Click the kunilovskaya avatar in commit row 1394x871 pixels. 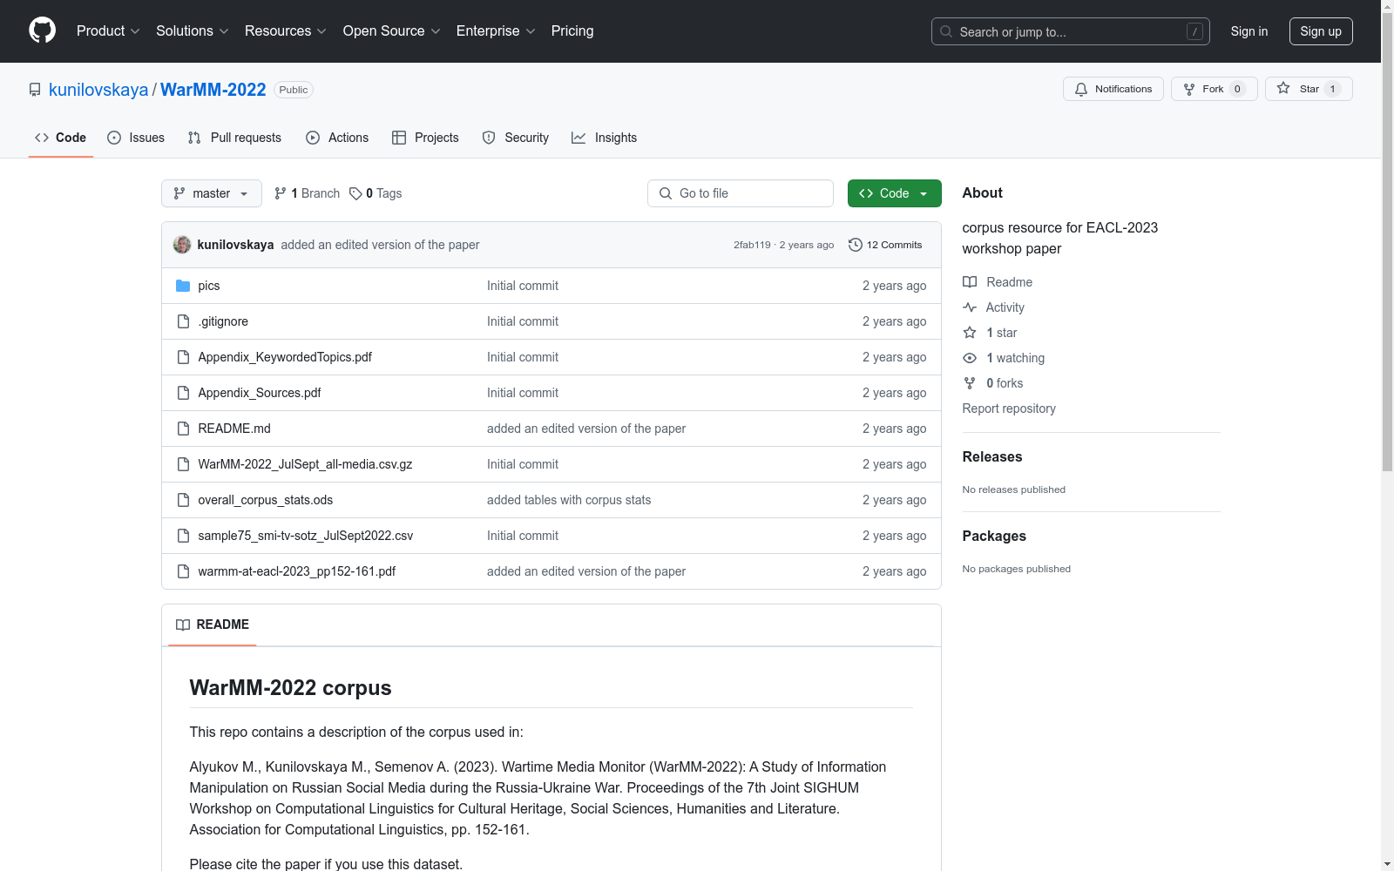[182, 245]
